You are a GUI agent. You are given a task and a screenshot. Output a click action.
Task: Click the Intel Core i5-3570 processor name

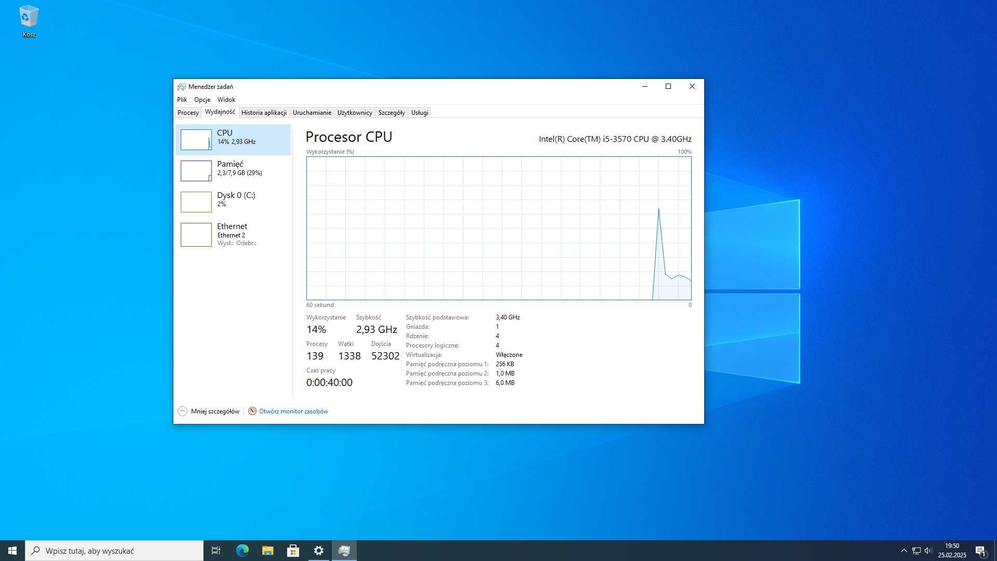(x=615, y=139)
